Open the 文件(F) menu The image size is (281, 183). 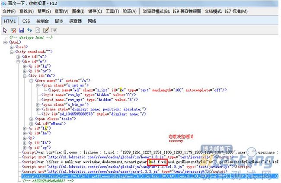(9, 12)
